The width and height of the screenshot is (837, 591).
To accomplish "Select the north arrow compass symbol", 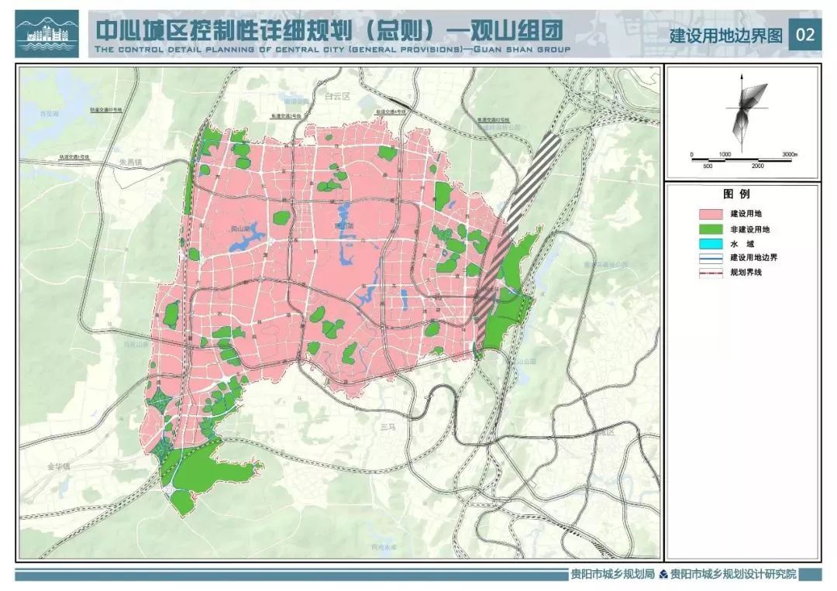I will 742,108.
